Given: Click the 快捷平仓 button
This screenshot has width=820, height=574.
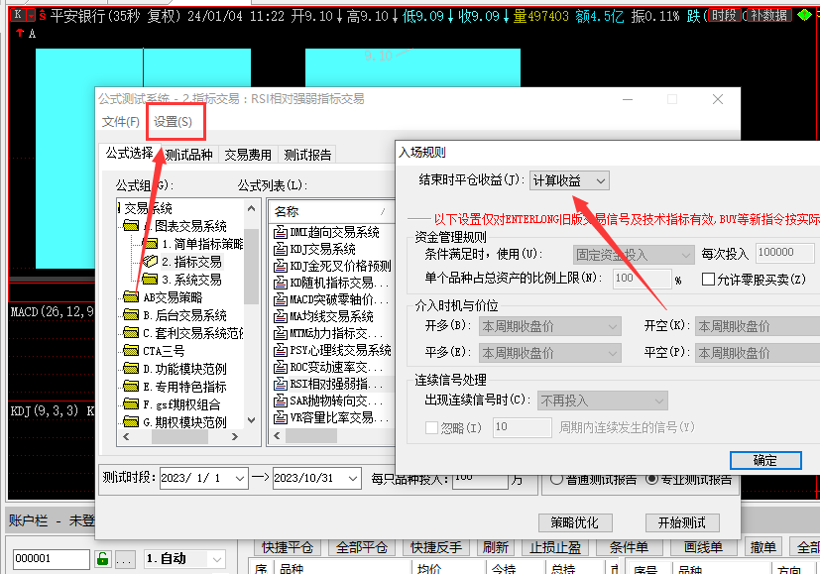Looking at the screenshot, I should [288, 547].
